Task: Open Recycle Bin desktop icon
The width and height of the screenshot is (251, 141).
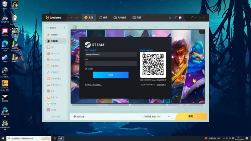Action: 5,5
